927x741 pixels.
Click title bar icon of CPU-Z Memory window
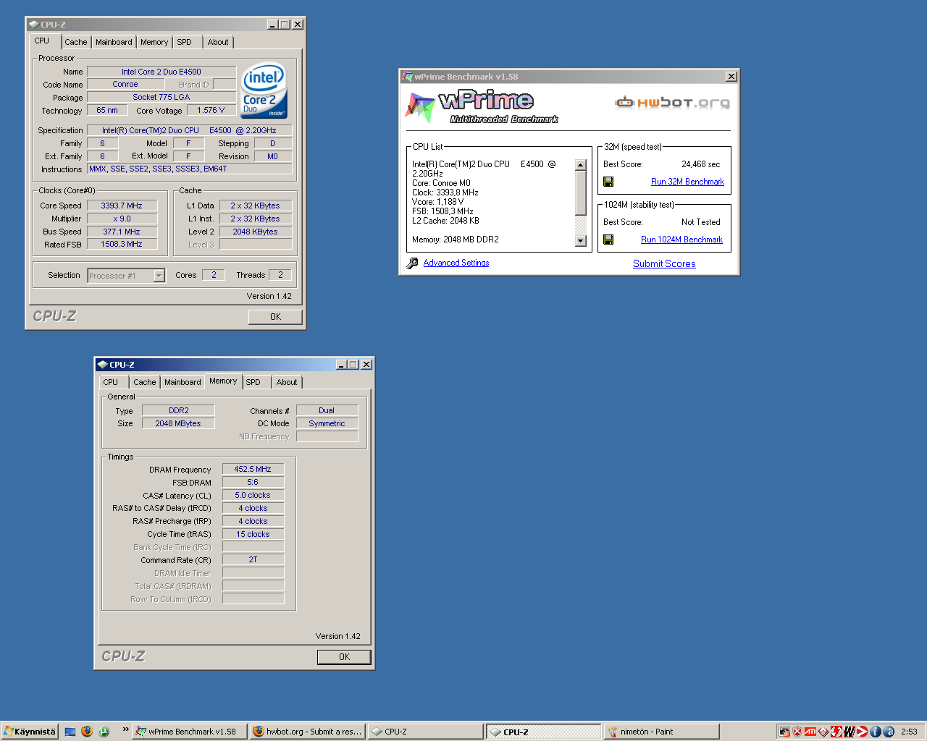(x=102, y=365)
